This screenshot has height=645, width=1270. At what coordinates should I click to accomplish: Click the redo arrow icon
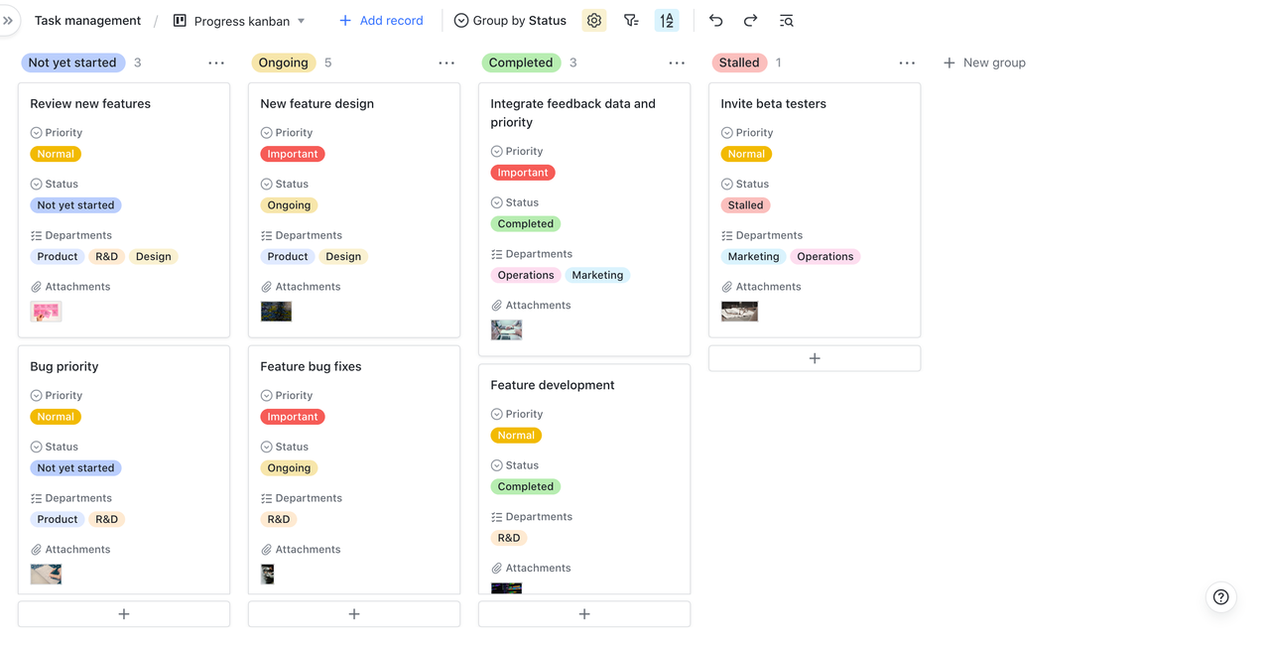tap(750, 21)
